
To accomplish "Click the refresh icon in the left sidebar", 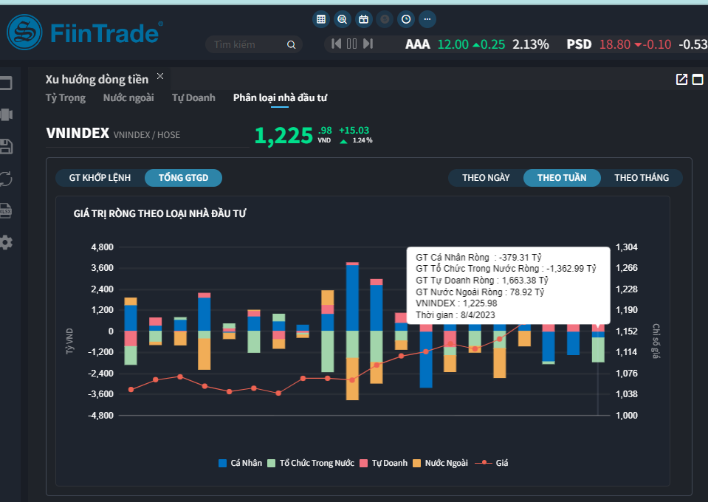I will [7, 179].
